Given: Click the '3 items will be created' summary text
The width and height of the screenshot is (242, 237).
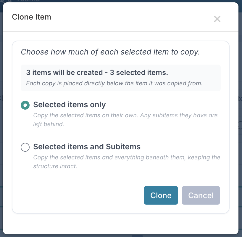Looking at the screenshot, I should click(x=64, y=73).
